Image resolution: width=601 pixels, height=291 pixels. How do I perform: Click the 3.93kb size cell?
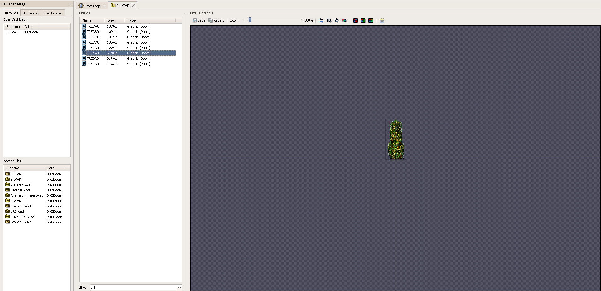112,58
